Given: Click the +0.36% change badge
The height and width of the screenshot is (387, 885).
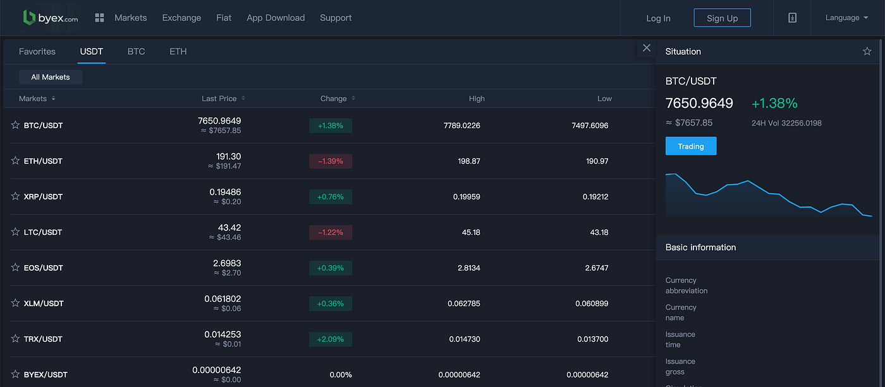Looking at the screenshot, I should [331, 304].
